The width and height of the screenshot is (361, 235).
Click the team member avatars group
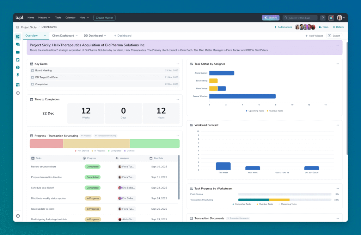coord(305,27)
